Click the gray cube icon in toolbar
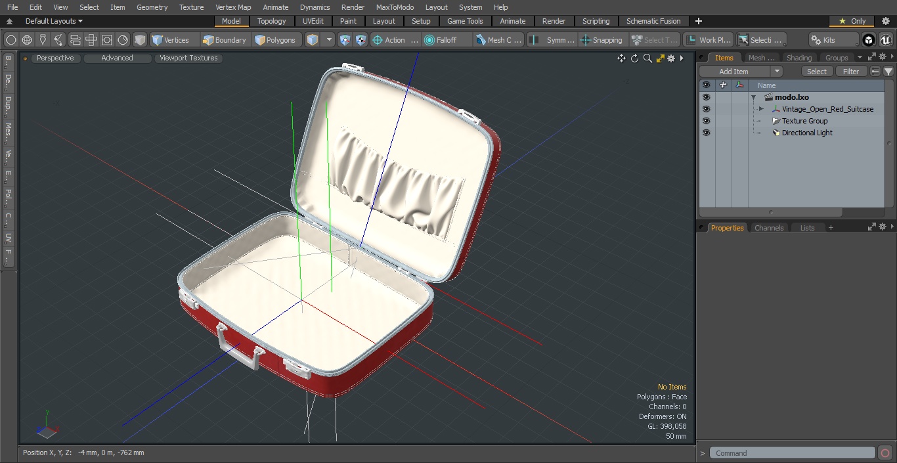Viewport: 897px width, 463px height. tap(139, 40)
